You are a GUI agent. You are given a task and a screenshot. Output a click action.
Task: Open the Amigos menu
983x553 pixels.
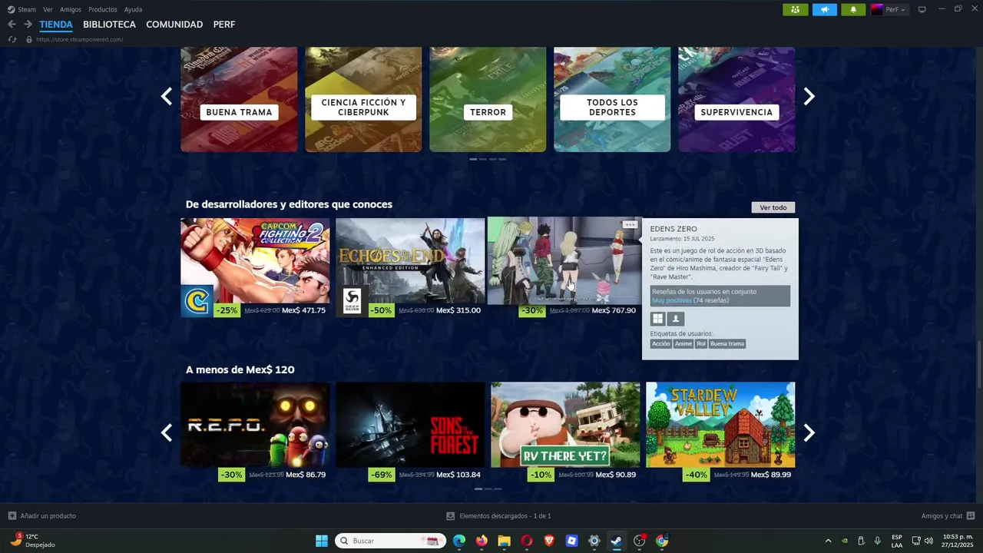(x=71, y=9)
